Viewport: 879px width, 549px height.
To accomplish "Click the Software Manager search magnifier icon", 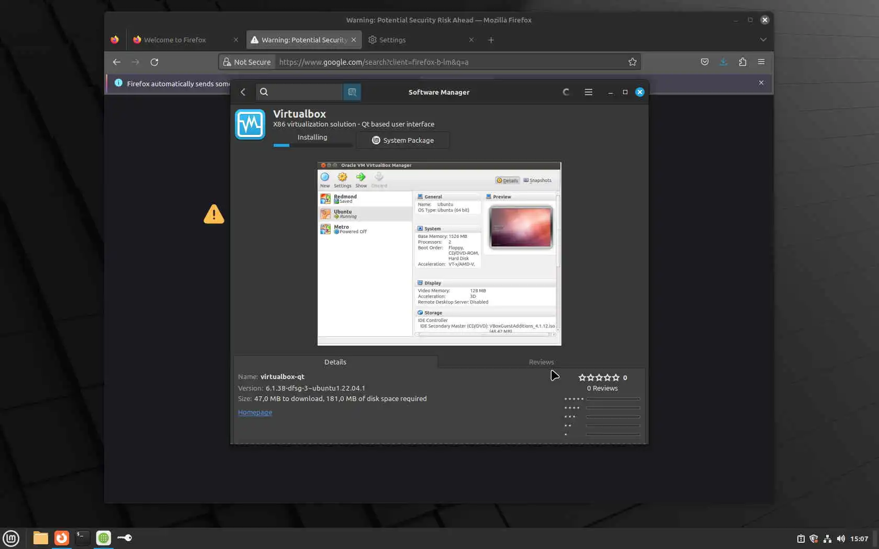I will 264,92.
